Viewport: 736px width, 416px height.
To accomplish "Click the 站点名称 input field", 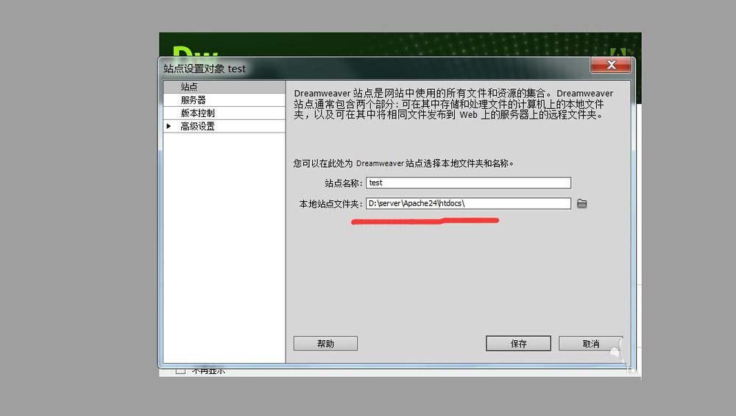I will coord(468,183).
